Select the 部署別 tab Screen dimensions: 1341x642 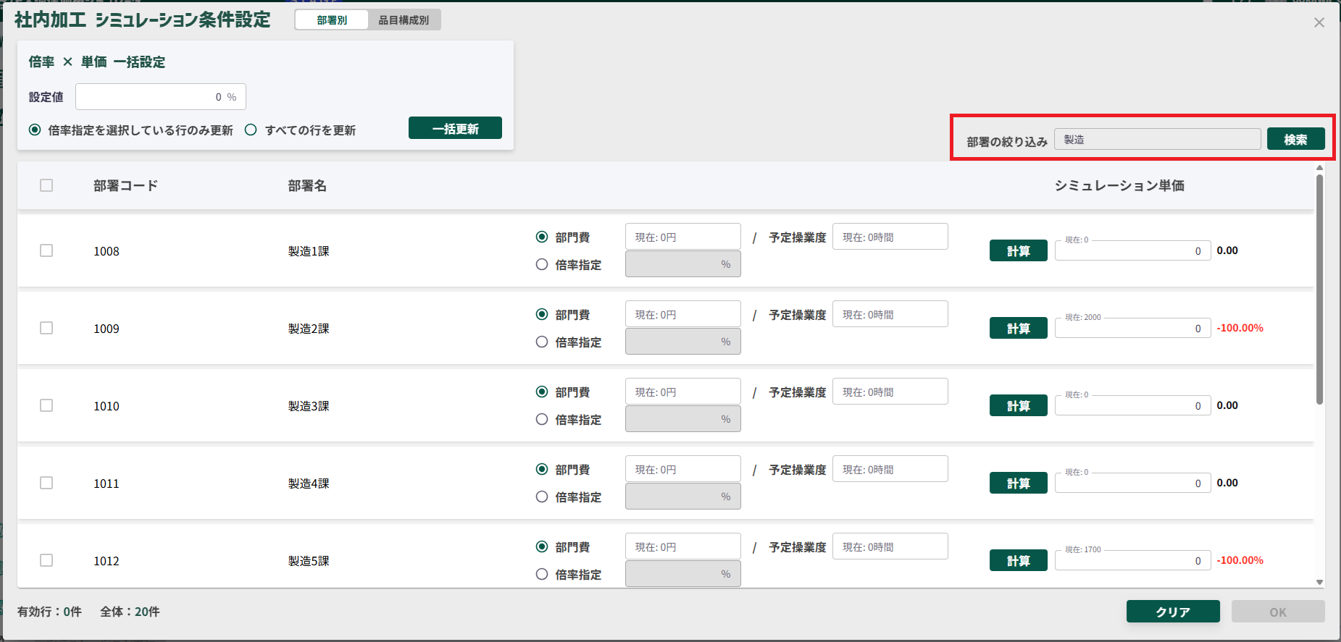(x=332, y=20)
